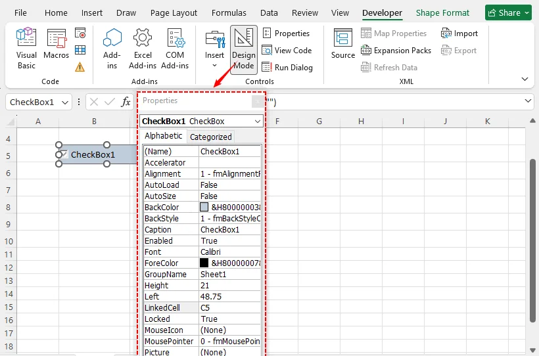This screenshot has height=356, width=539.
Task: Open the XML Source pane
Action: [342, 44]
